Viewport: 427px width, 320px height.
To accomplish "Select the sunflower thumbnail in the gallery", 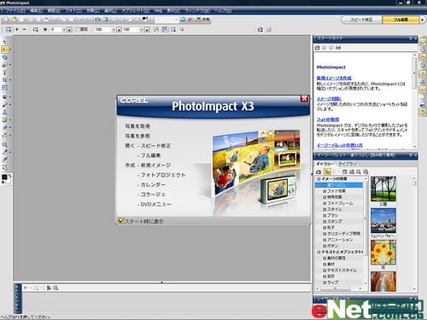I will click(383, 253).
